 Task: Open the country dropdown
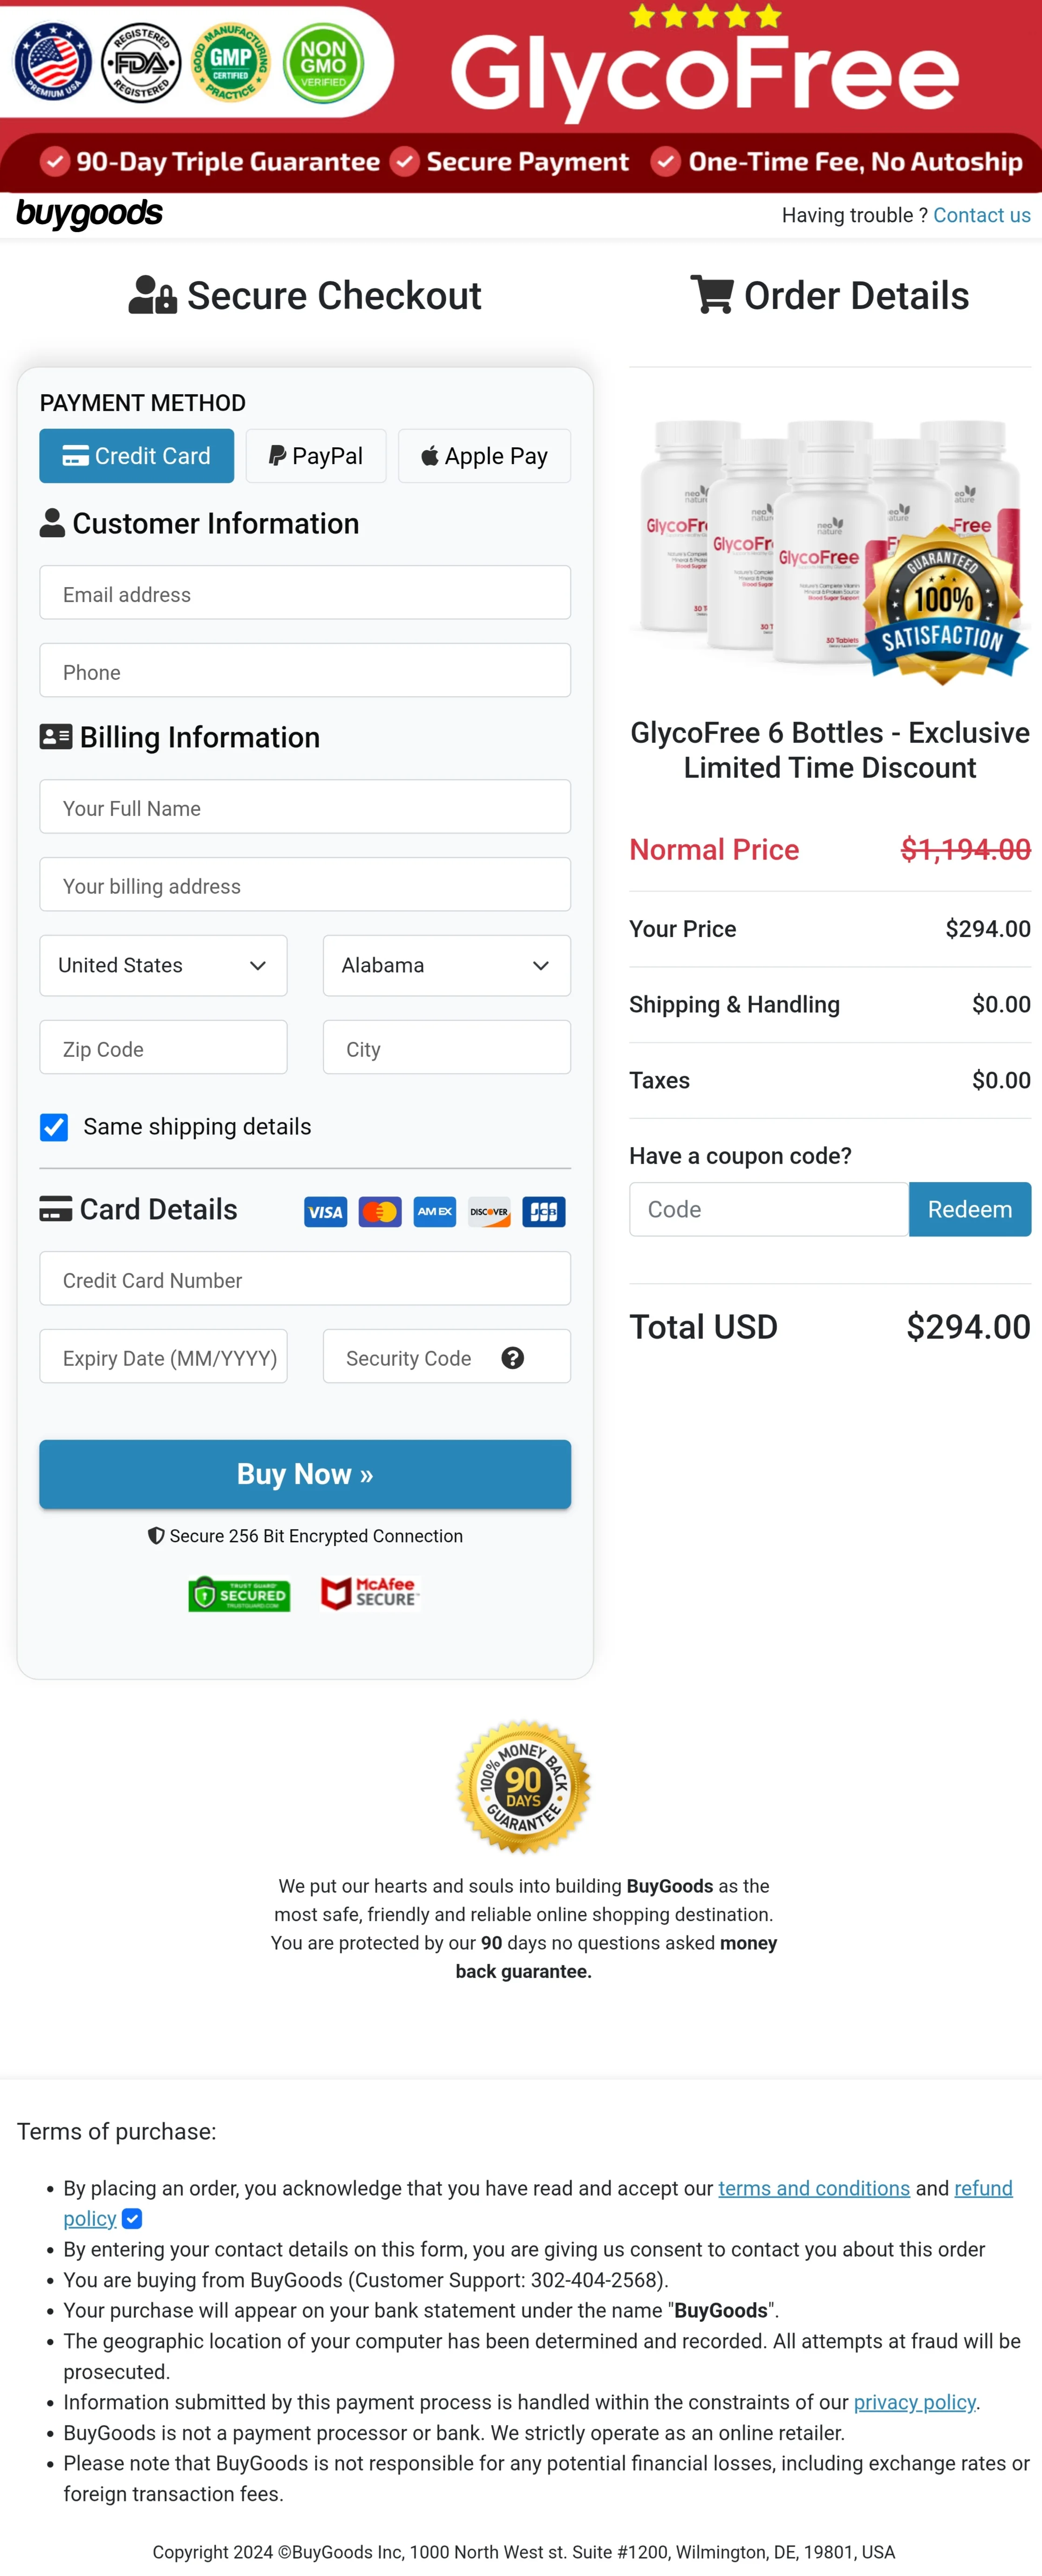tap(163, 965)
